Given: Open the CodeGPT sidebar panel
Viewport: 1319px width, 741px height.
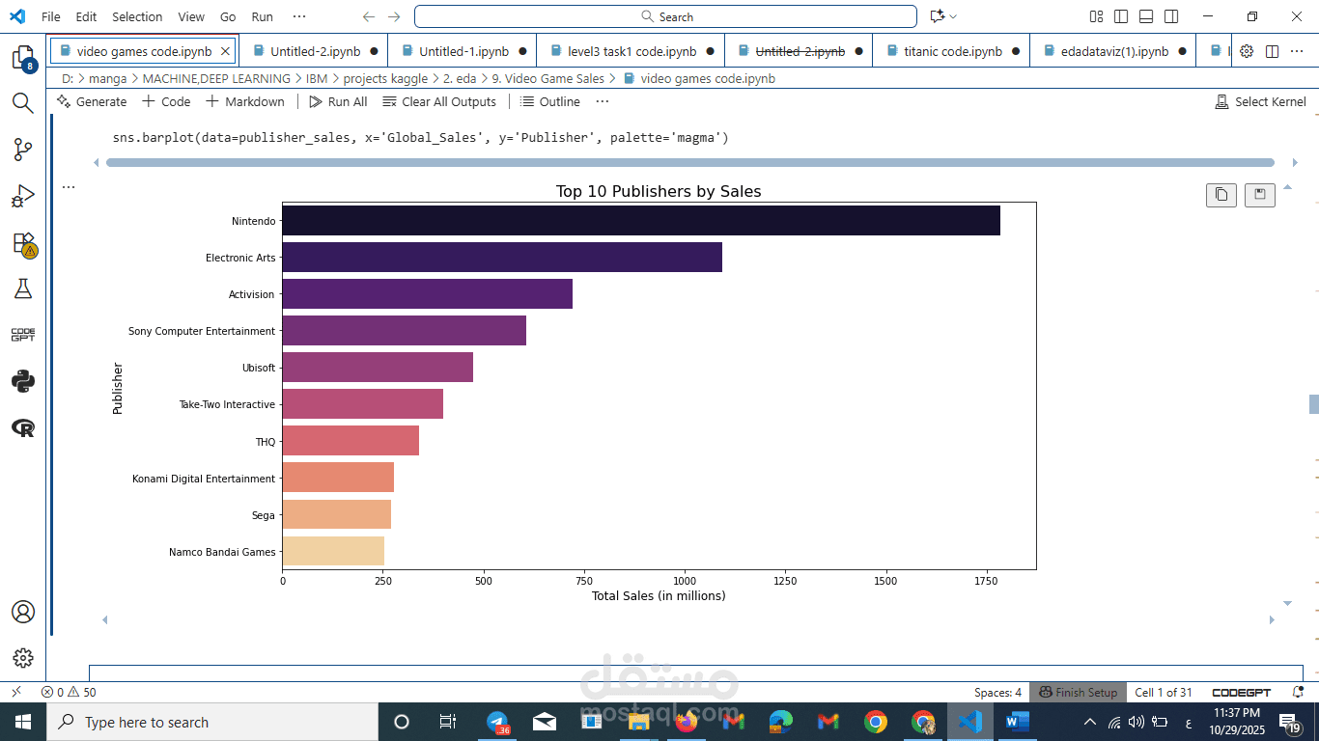Looking at the screenshot, I should point(23,335).
